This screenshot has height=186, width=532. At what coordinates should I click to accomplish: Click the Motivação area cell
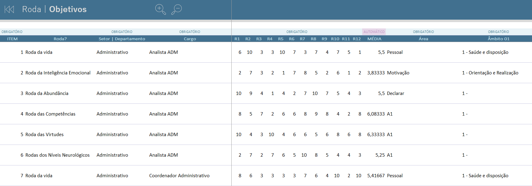coord(398,73)
